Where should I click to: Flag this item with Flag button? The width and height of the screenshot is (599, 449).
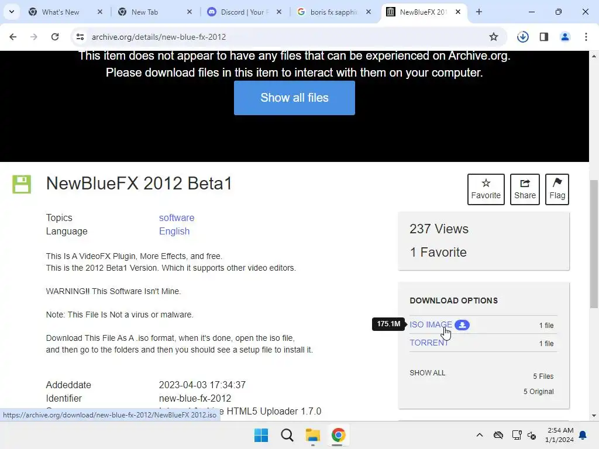pyautogui.click(x=557, y=189)
